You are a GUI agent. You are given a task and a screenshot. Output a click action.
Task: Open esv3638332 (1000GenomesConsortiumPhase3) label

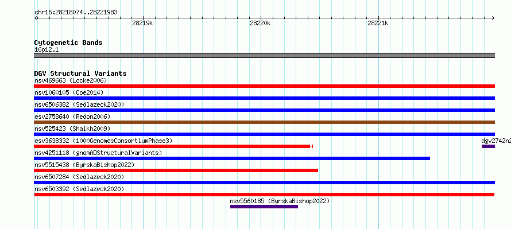[x=103, y=141]
